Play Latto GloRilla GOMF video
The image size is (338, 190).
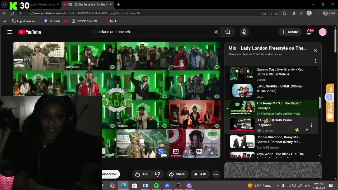pyautogui.click(x=272, y=91)
